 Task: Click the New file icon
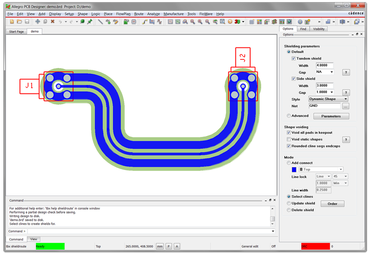click(12, 22)
